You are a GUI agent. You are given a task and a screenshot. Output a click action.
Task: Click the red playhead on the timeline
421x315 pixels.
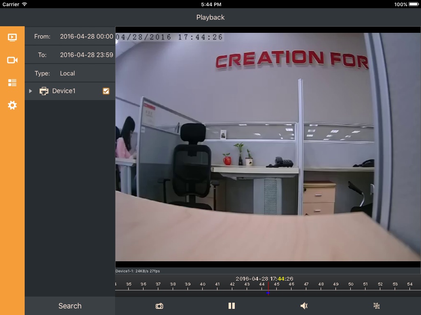pos(268,288)
